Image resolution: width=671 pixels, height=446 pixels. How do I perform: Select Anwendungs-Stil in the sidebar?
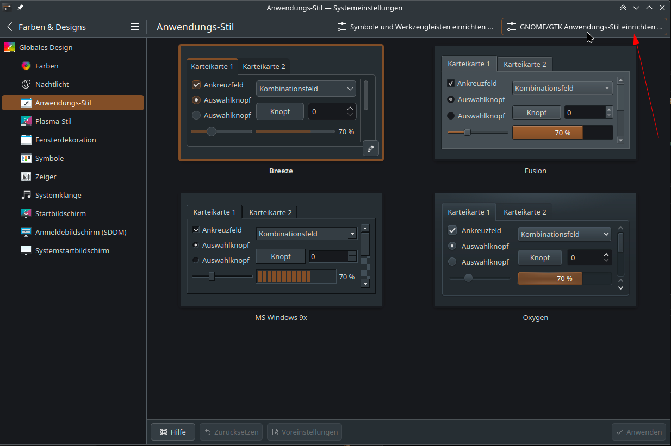click(x=73, y=103)
